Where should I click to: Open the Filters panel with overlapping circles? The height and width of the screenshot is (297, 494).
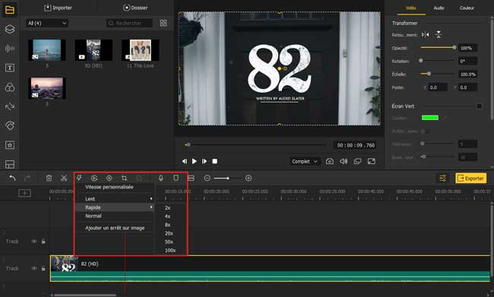(10, 87)
